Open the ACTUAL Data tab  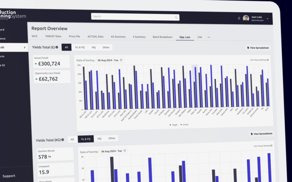click(95, 37)
